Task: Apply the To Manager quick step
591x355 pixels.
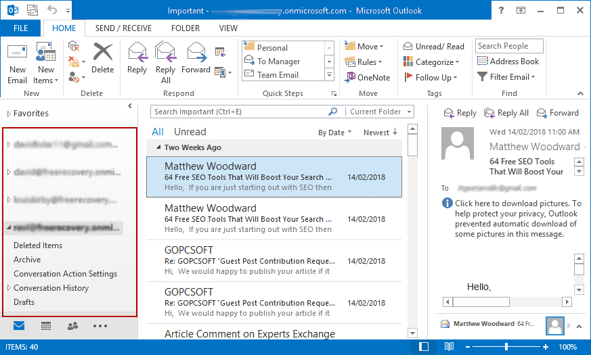Action: pyautogui.click(x=283, y=61)
